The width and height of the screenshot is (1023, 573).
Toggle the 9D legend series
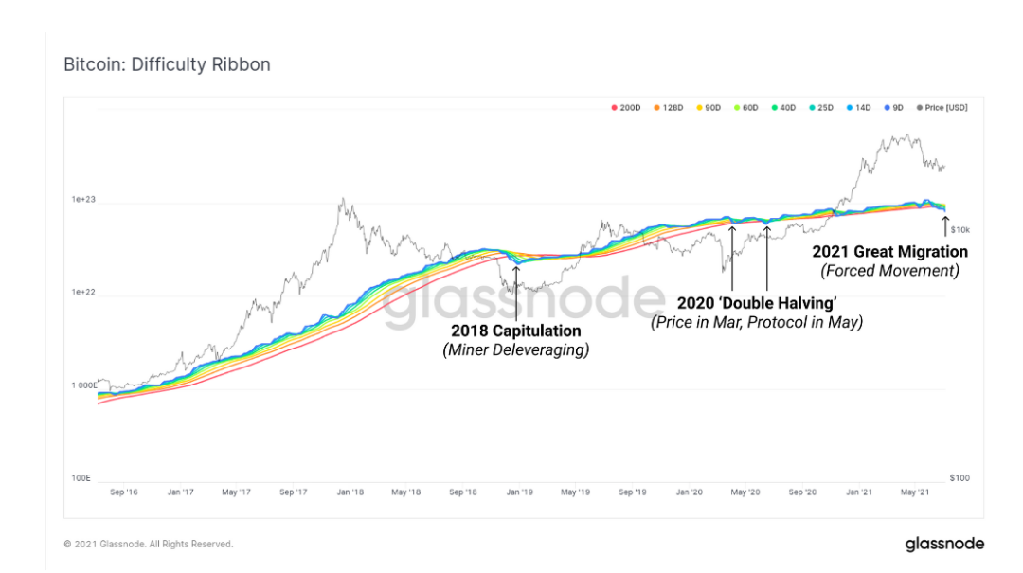pyautogui.click(x=893, y=108)
